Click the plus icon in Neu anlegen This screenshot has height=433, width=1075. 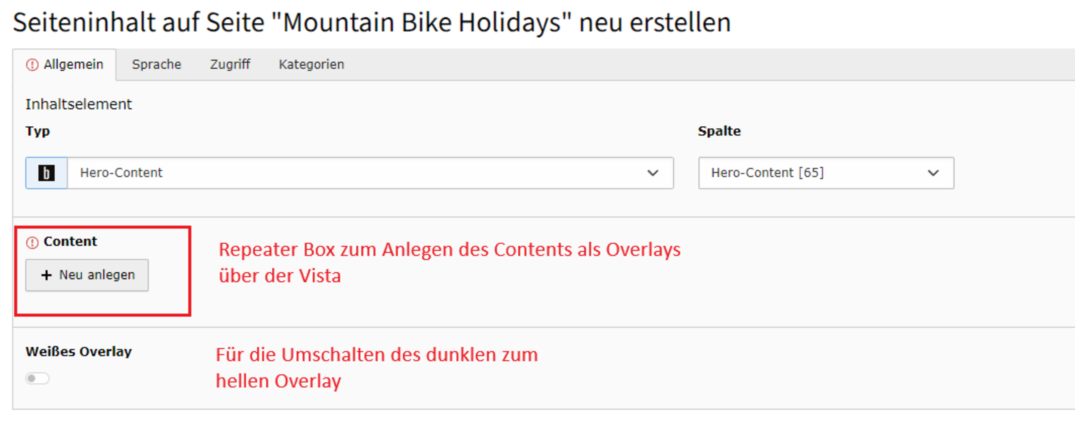(46, 275)
